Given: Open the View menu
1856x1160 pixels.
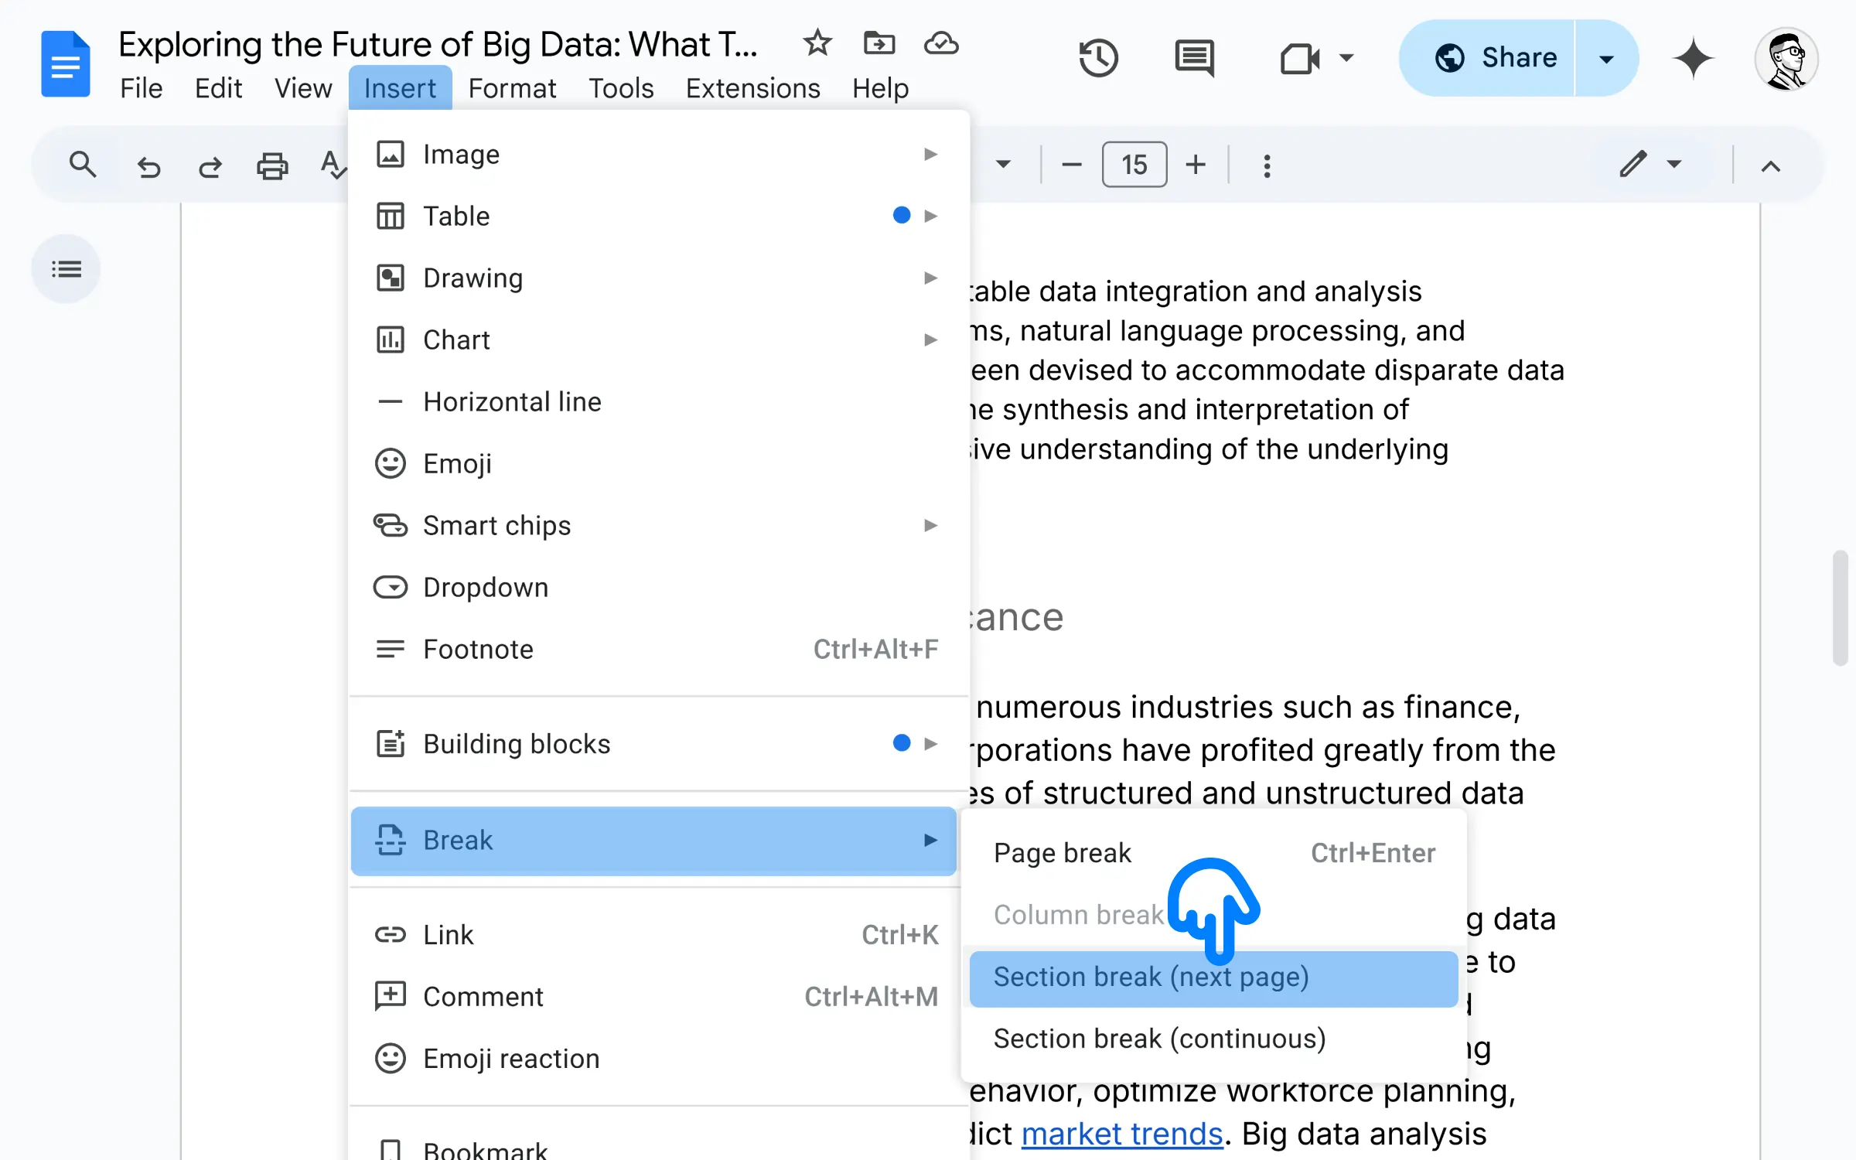Looking at the screenshot, I should 303,88.
